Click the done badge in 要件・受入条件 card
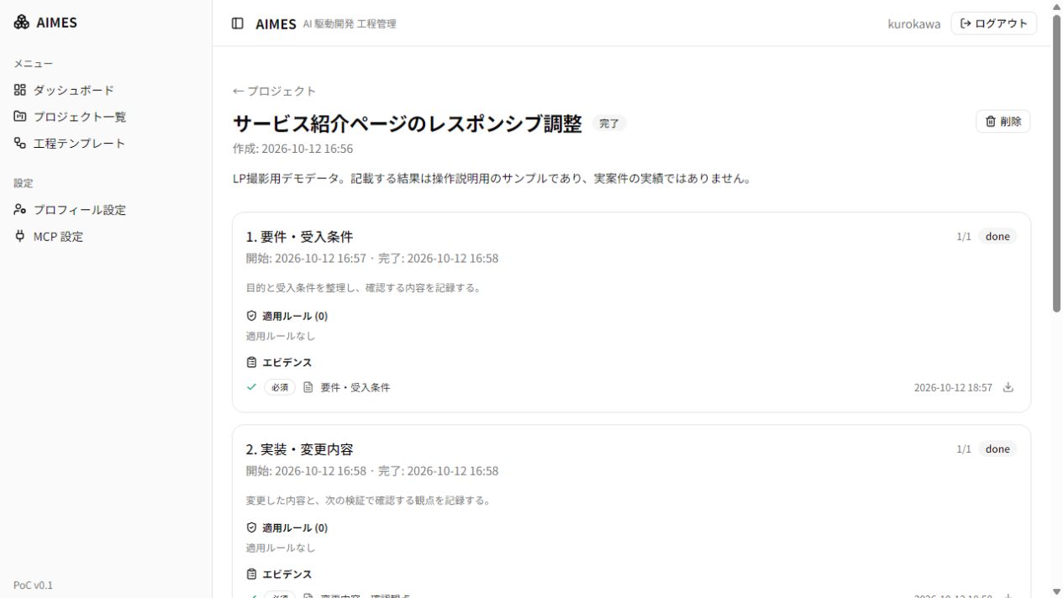 coord(997,236)
